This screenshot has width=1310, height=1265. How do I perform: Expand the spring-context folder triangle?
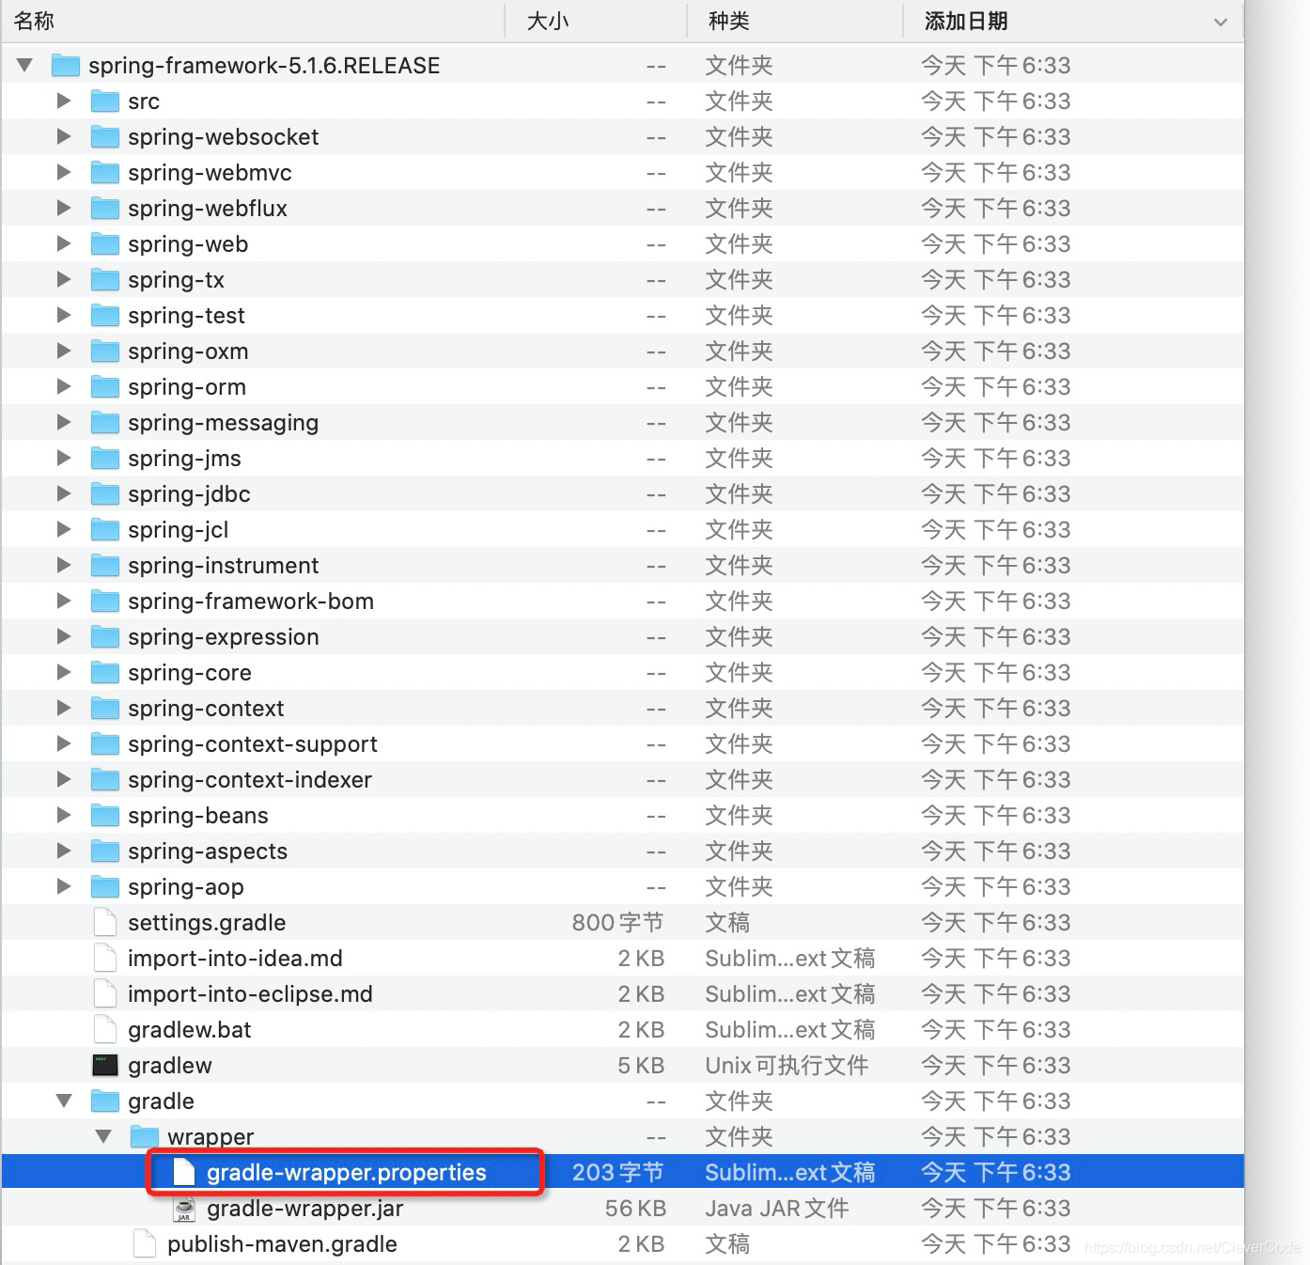coord(64,708)
